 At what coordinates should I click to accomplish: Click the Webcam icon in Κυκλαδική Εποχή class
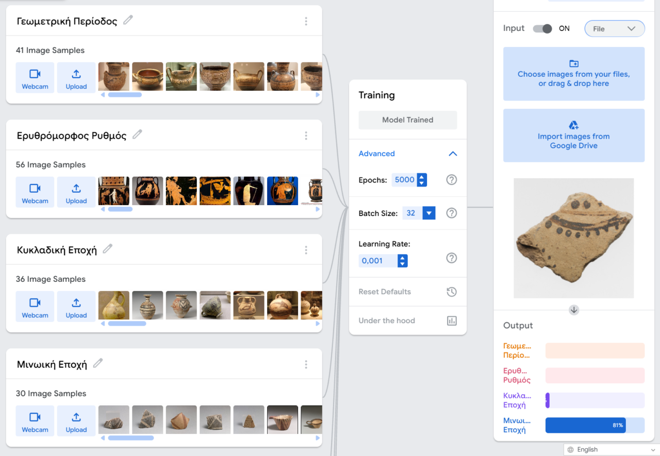tap(35, 303)
